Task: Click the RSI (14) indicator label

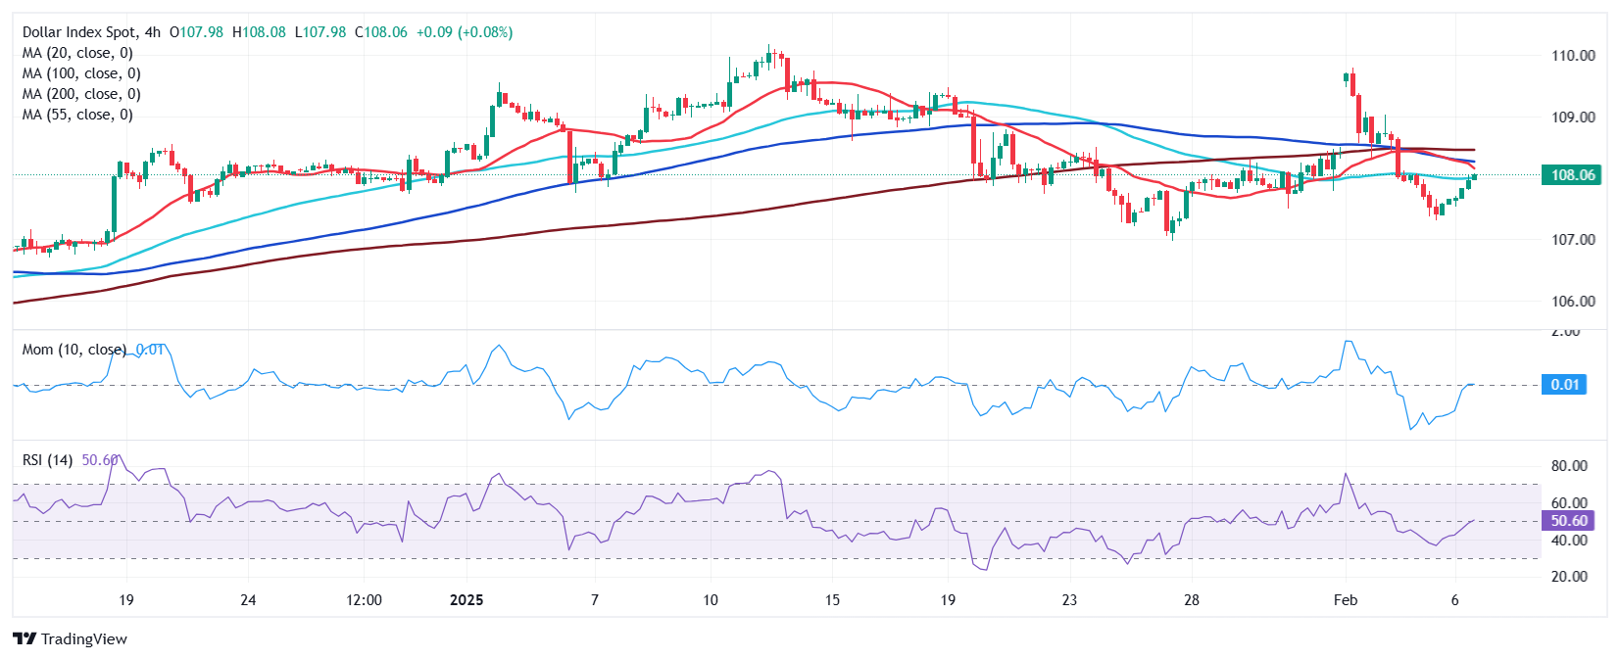Action: [47, 460]
